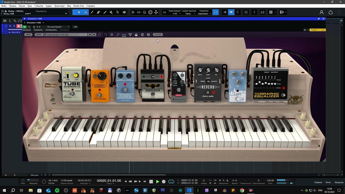Open the Wurlybird help question icon
The image size is (345, 194).
148,34
